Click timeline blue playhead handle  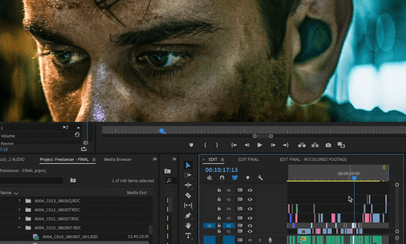coord(354,178)
